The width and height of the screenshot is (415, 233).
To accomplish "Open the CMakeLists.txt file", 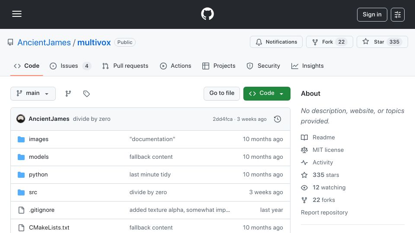I will pos(49,228).
